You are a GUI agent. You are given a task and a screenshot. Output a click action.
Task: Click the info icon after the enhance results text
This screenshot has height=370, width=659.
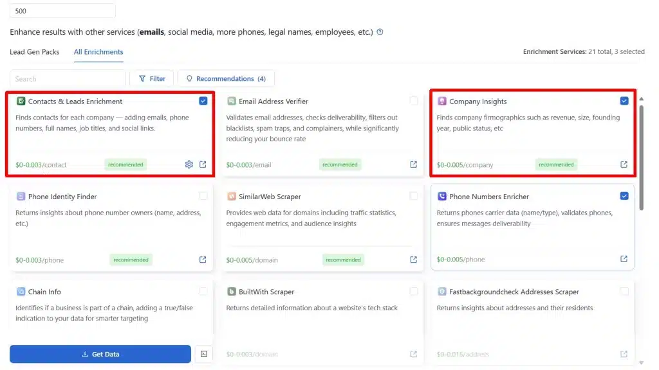tap(380, 31)
